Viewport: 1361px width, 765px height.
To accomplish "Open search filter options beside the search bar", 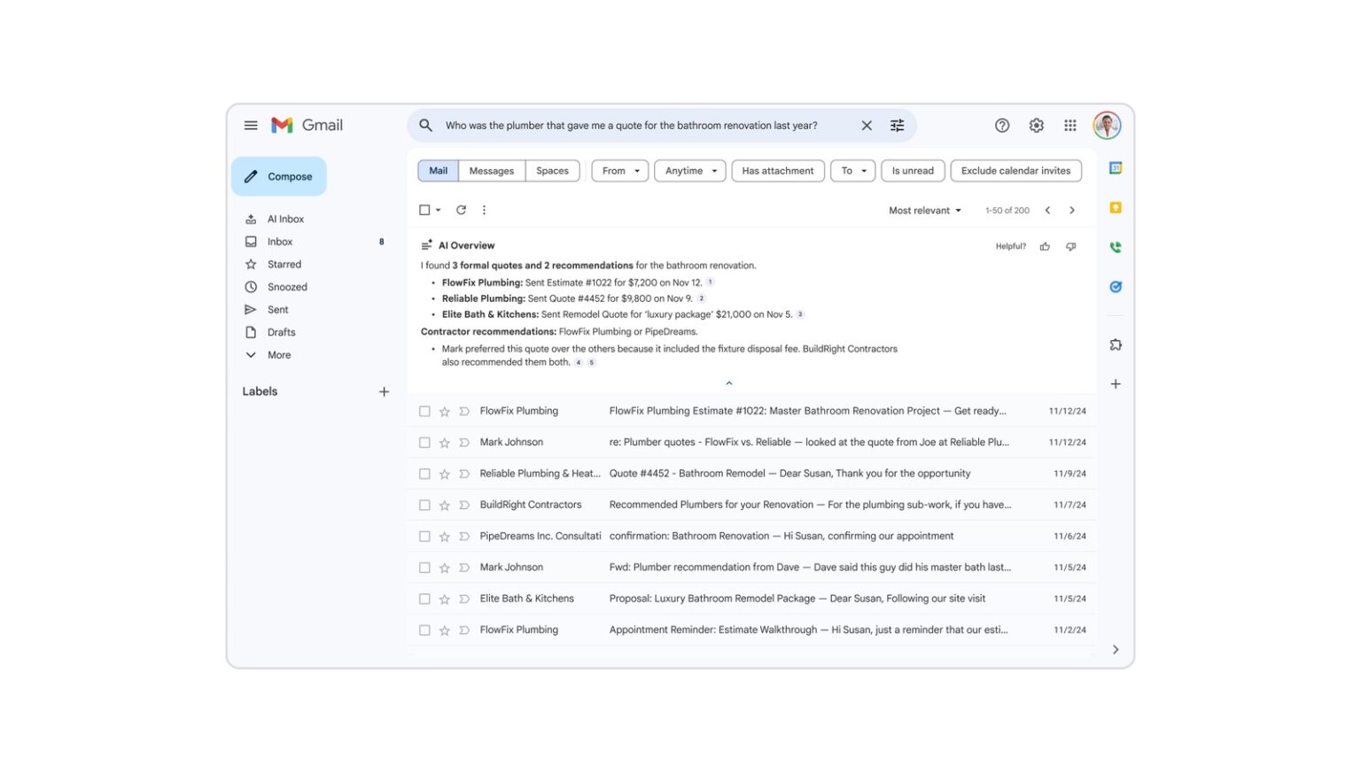I will tap(897, 125).
